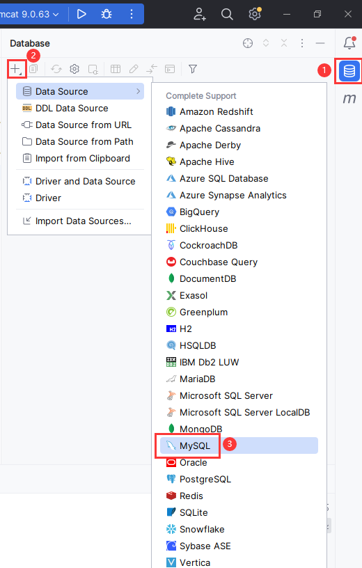
Task: Choose Couchbase Query
Action: tap(239, 262)
